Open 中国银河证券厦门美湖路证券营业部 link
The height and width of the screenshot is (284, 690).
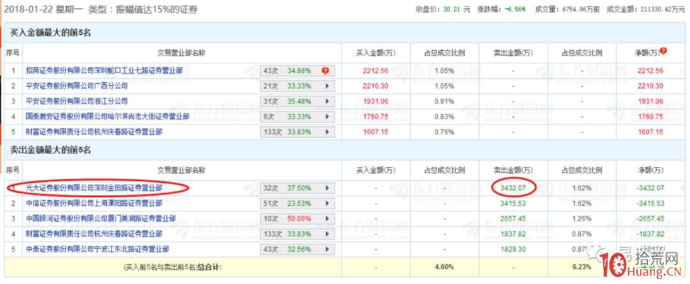(101, 218)
